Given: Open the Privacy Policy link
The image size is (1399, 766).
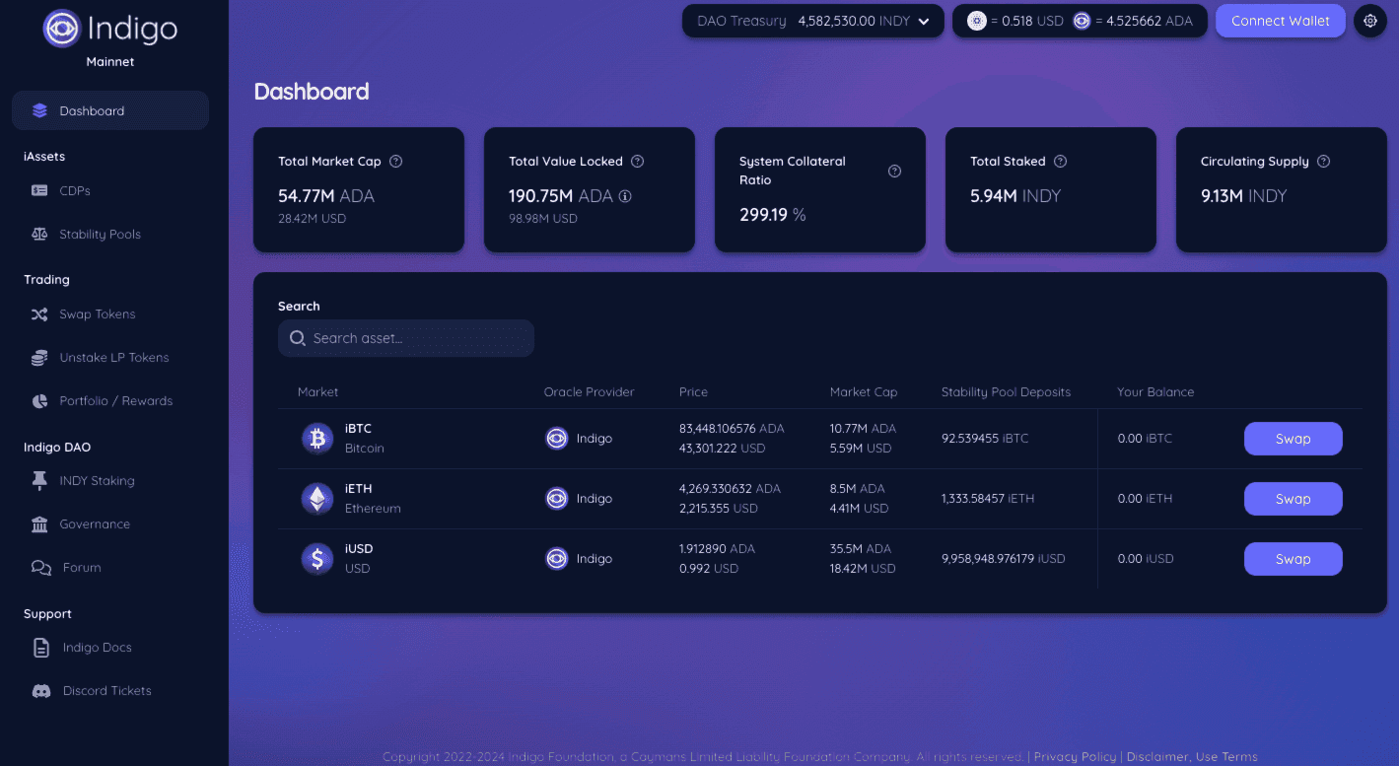Looking at the screenshot, I should (1074, 756).
